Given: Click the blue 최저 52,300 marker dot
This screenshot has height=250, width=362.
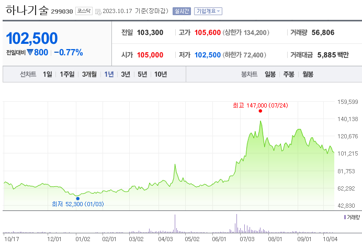Looking at the screenshot, I should 78,198.
